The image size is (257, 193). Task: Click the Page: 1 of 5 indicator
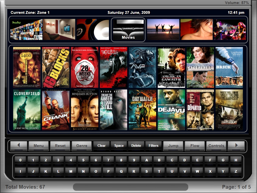(236, 187)
